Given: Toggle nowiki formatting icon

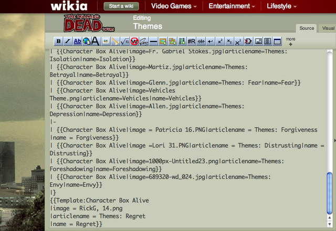Looking at the screenshot, I should [x=134, y=41].
